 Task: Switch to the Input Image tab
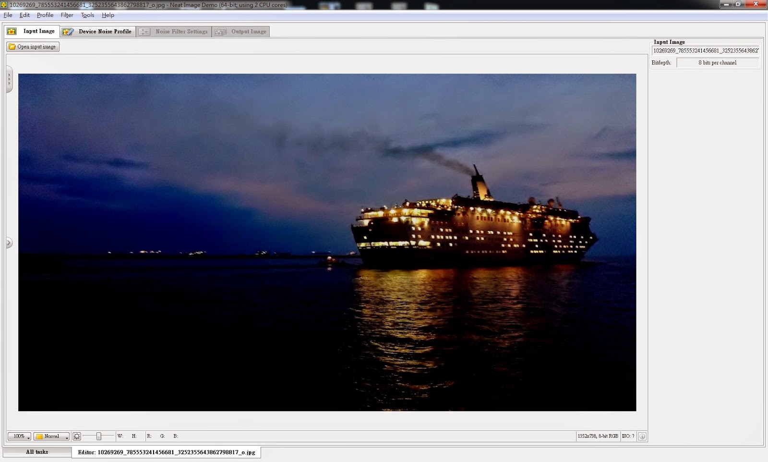(32, 31)
